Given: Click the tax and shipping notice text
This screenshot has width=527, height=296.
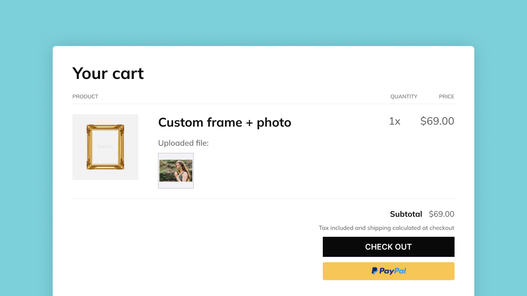Looking at the screenshot, I should click(386, 228).
